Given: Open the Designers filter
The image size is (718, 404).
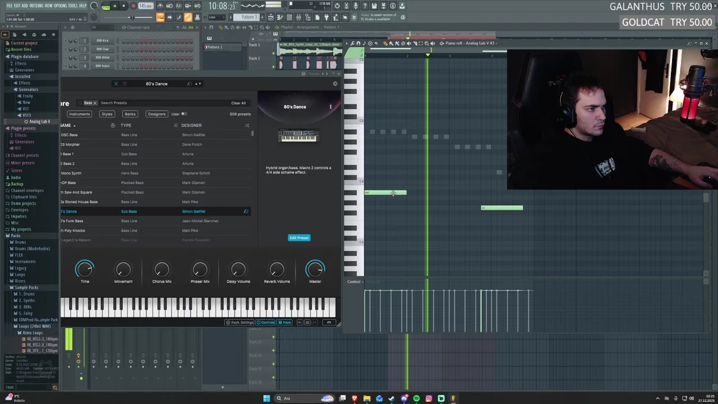Looking at the screenshot, I should click(x=157, y=114).
